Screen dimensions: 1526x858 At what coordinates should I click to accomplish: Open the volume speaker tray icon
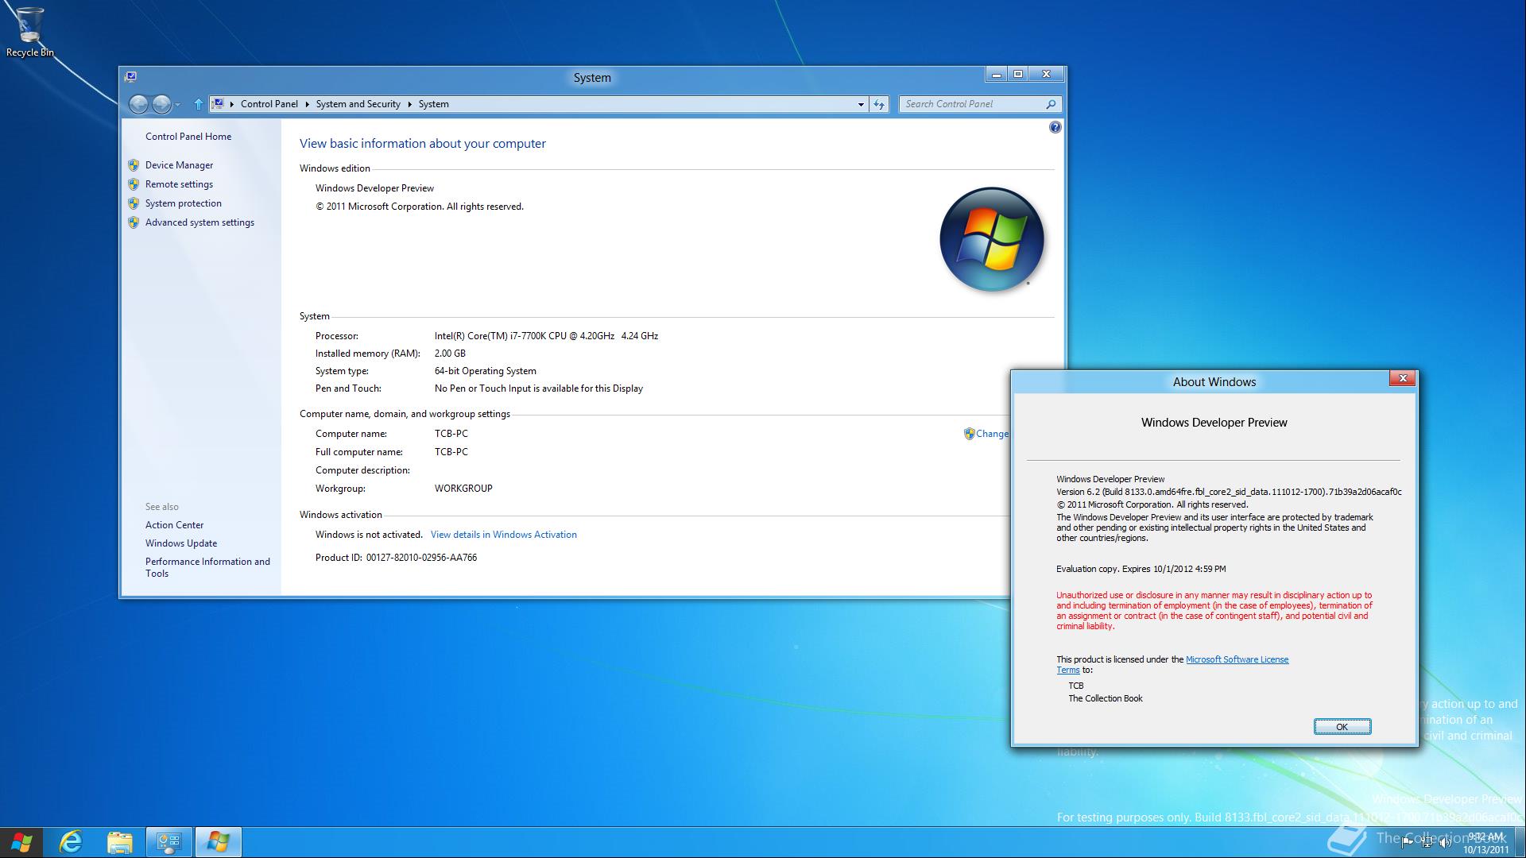click(1445, 843)
